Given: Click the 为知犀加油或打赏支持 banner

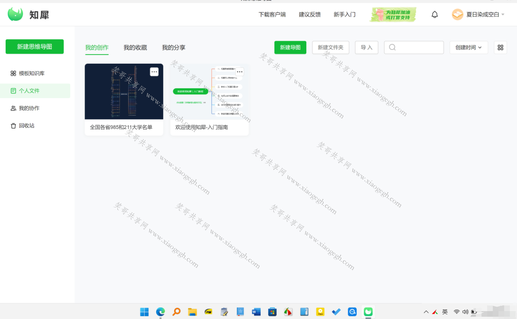Looking at the screenshot, I should click(393, 15).
